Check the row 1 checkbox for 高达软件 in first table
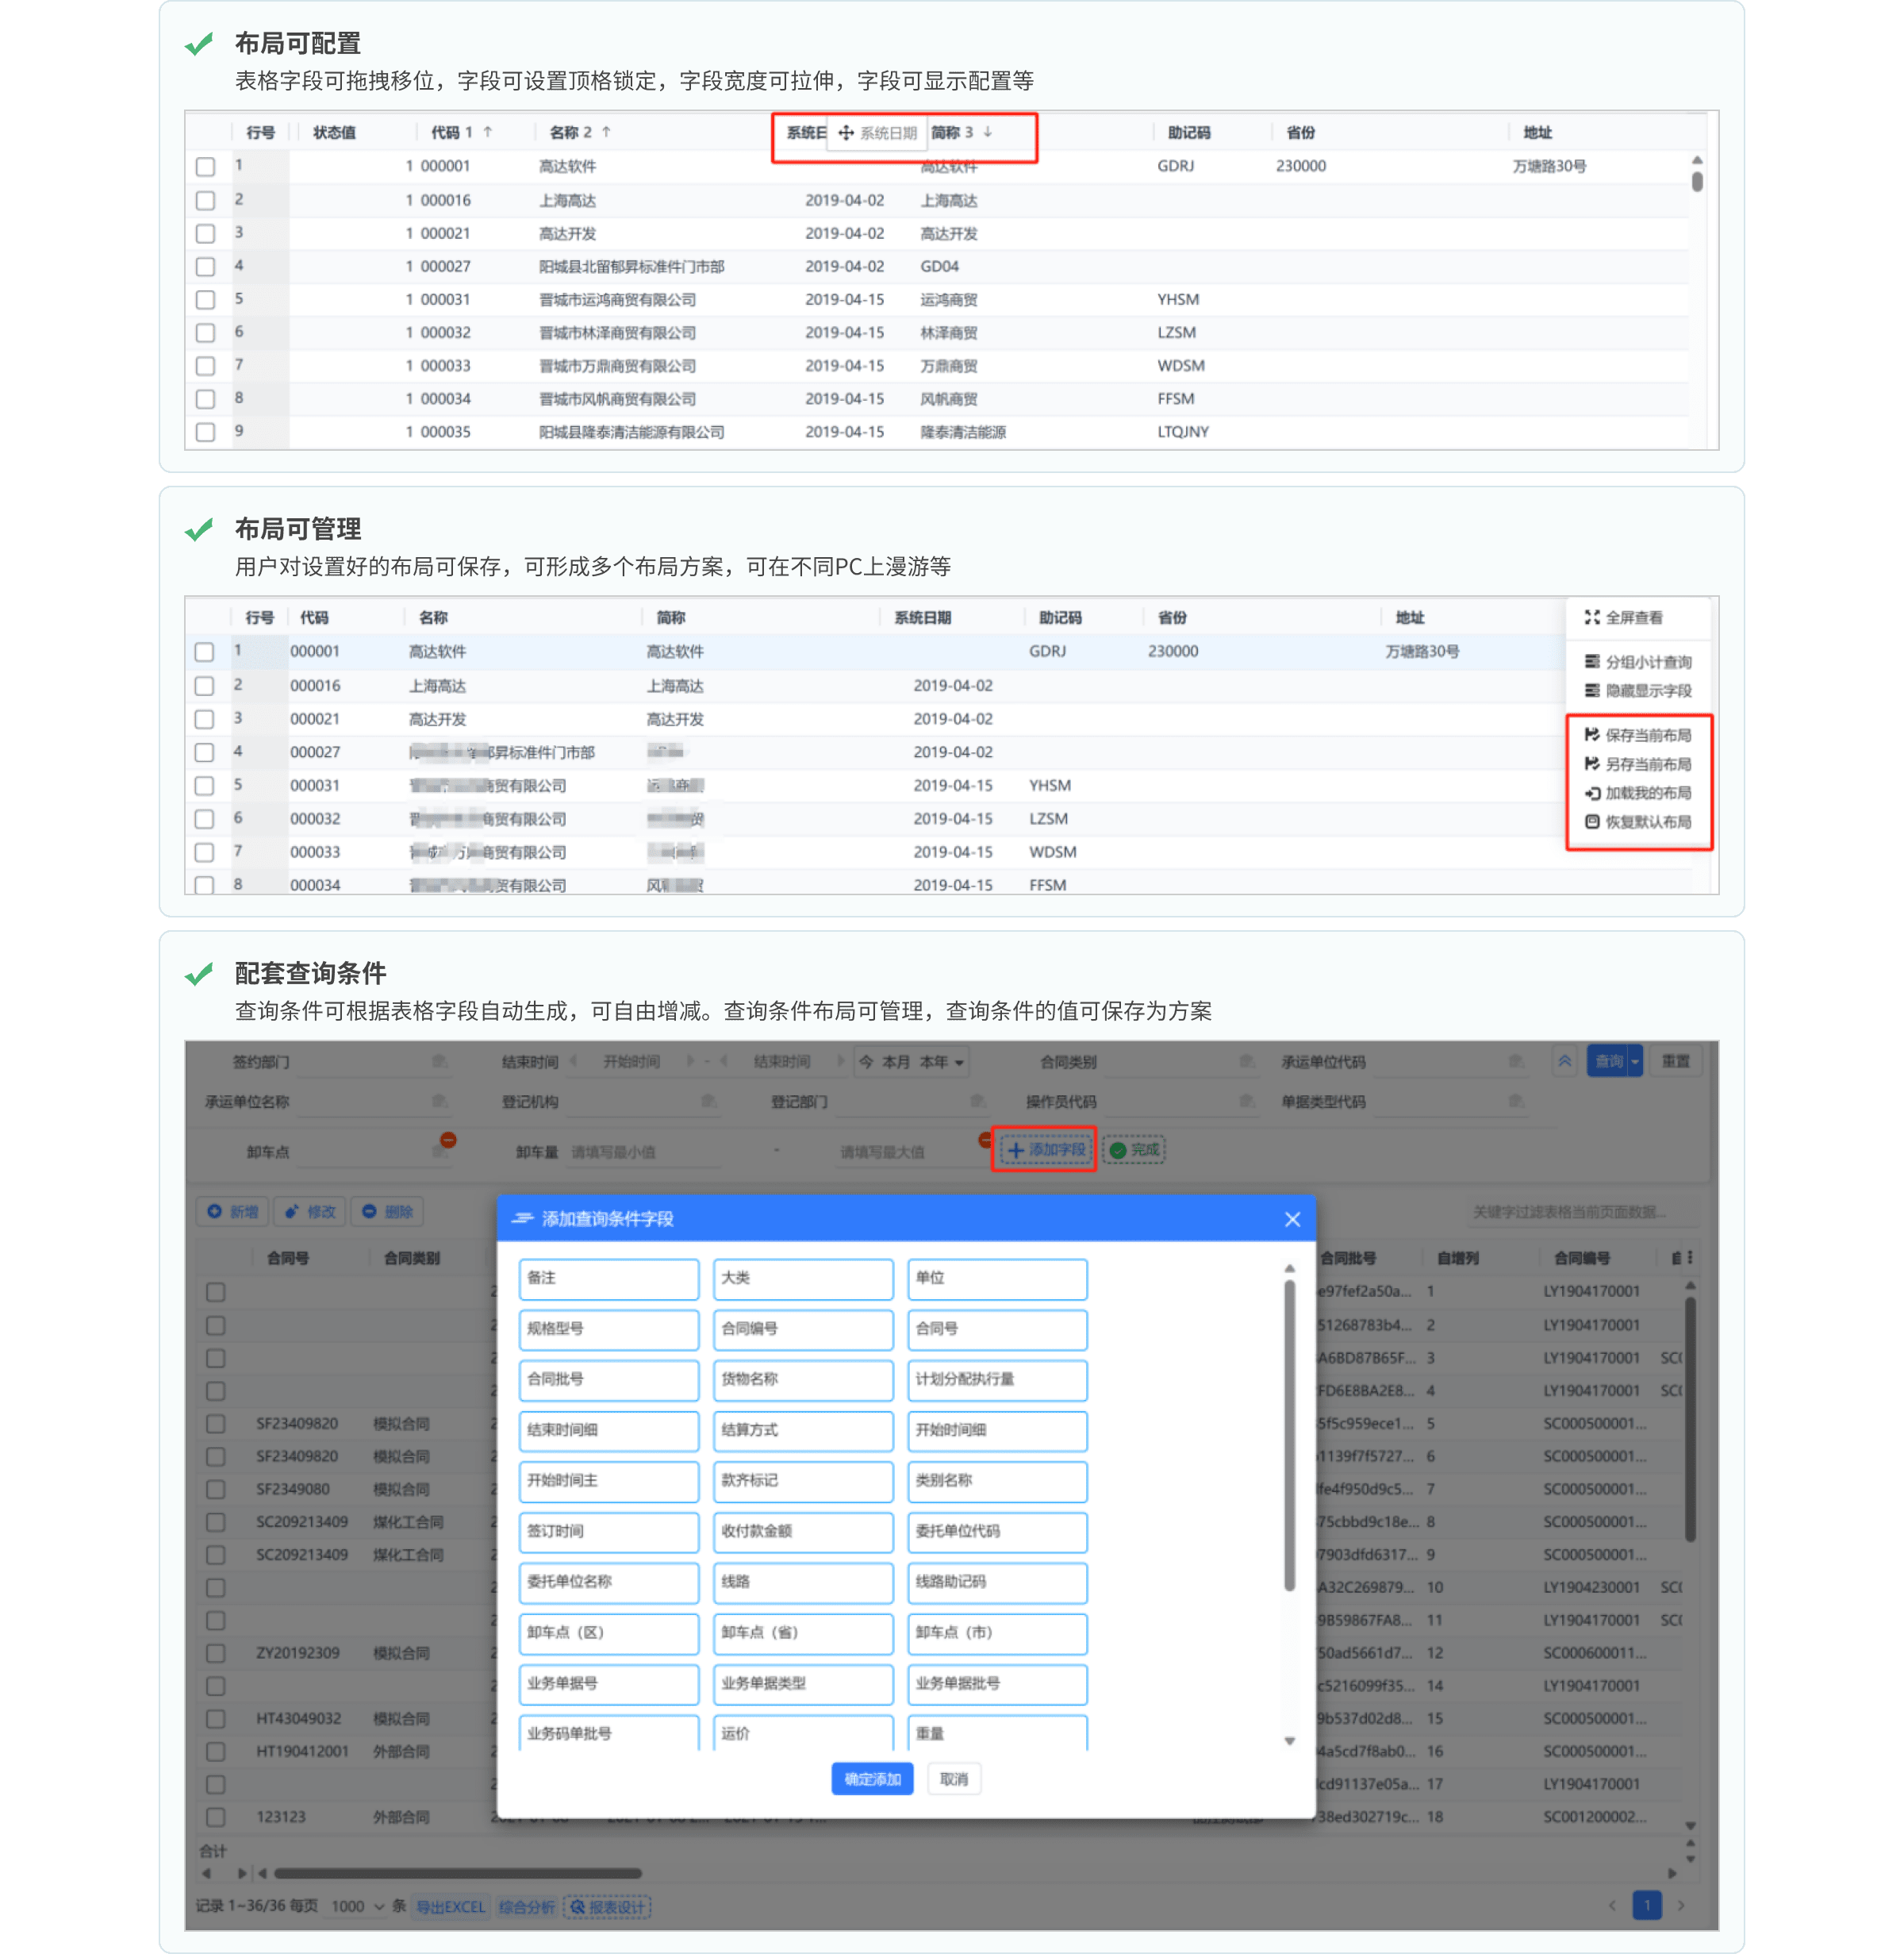Viewport: 1904px width, 1954px height. pyautogui.click(x=205, y=167)
